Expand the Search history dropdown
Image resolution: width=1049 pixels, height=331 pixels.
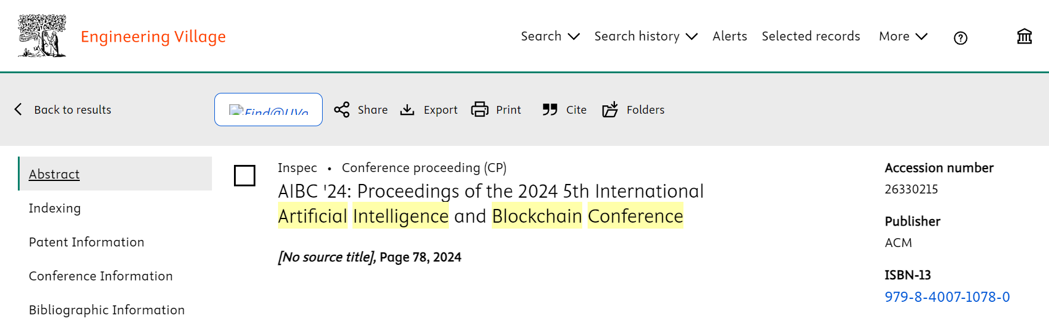[646, 36]
